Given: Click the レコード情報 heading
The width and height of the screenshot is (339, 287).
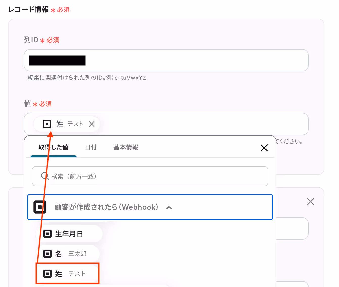Looking at the screenshot, I should point(29,9).
